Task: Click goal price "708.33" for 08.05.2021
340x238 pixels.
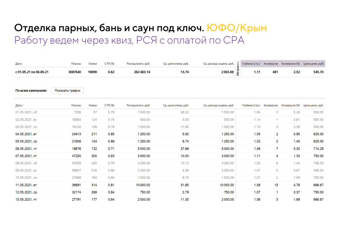Action: pyautogui.click(x=318, y=163)
